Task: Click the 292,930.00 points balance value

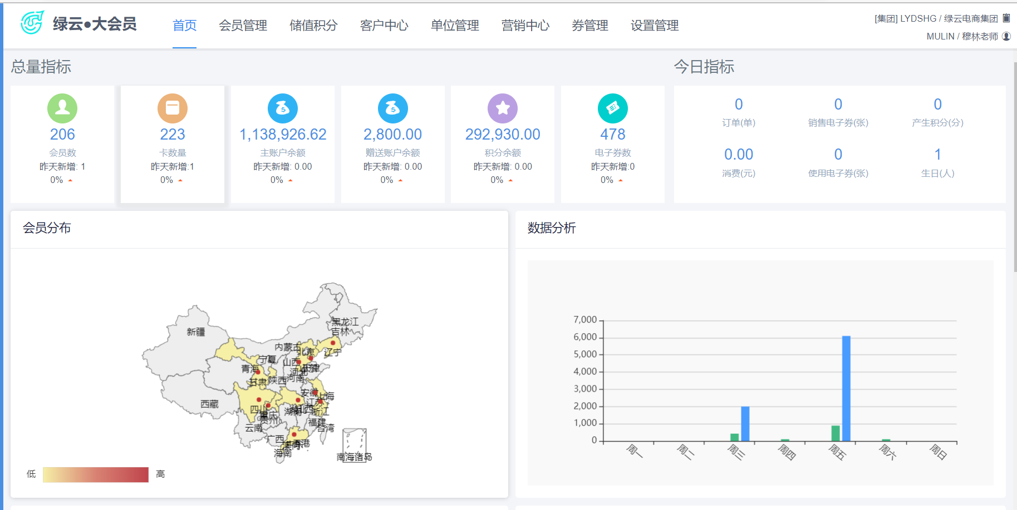Action: pos(503,135)
